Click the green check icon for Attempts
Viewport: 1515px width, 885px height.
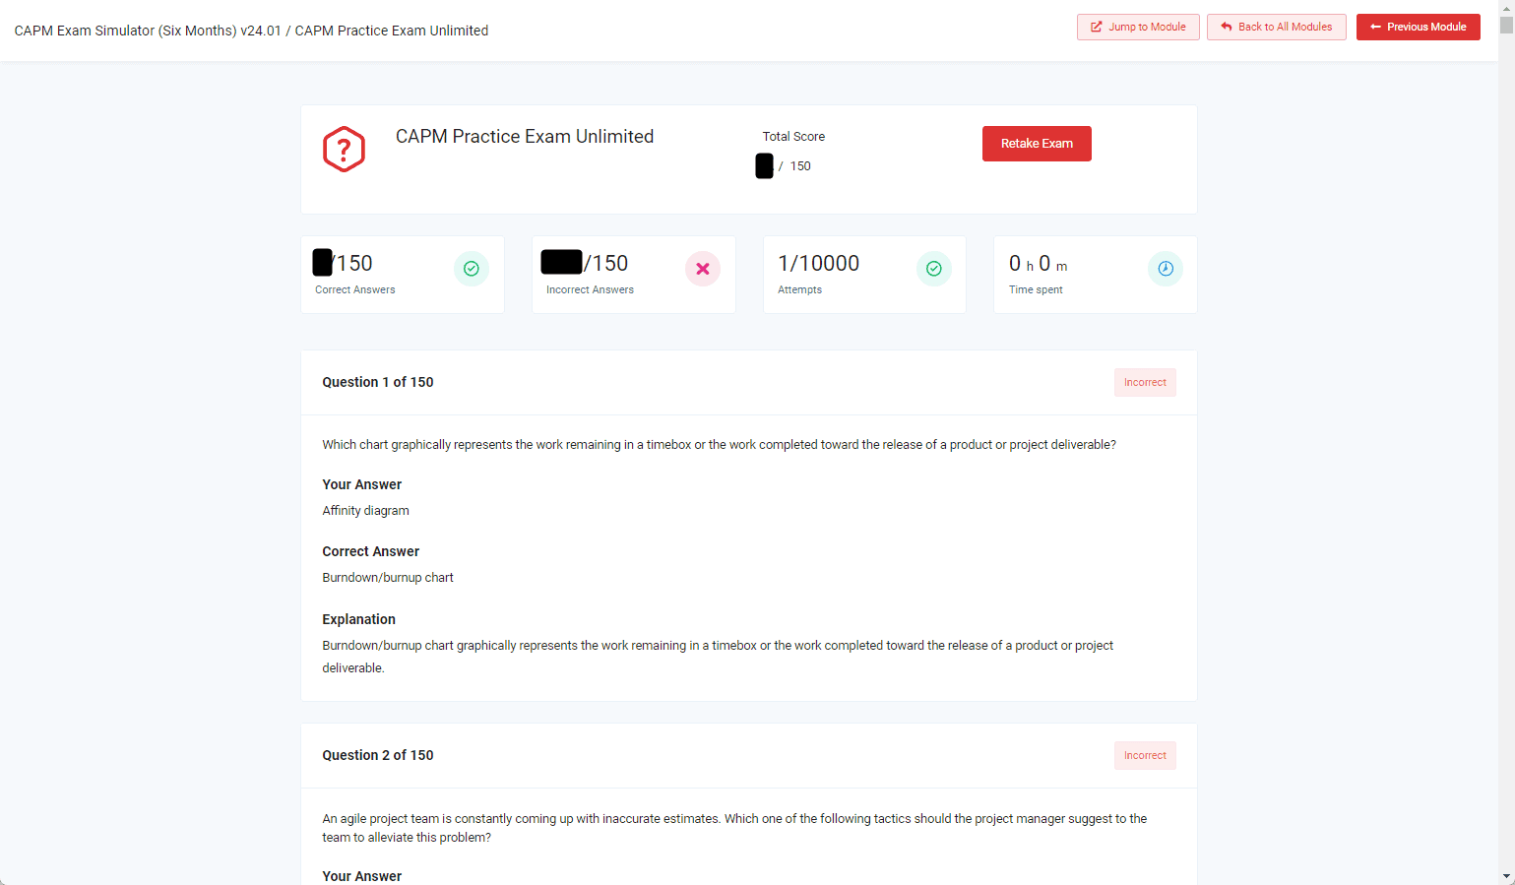(934, 269)
